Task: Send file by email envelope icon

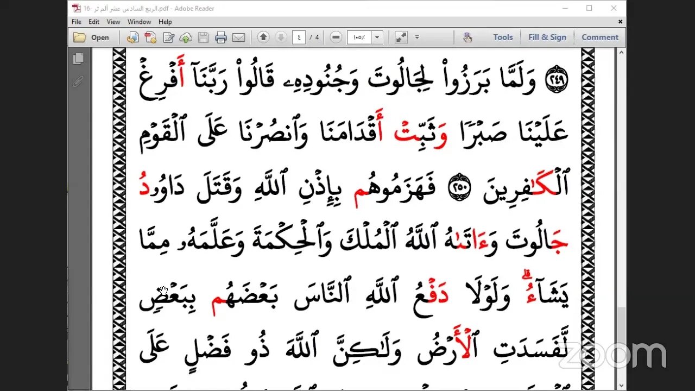Action: (x=238, y=37)
